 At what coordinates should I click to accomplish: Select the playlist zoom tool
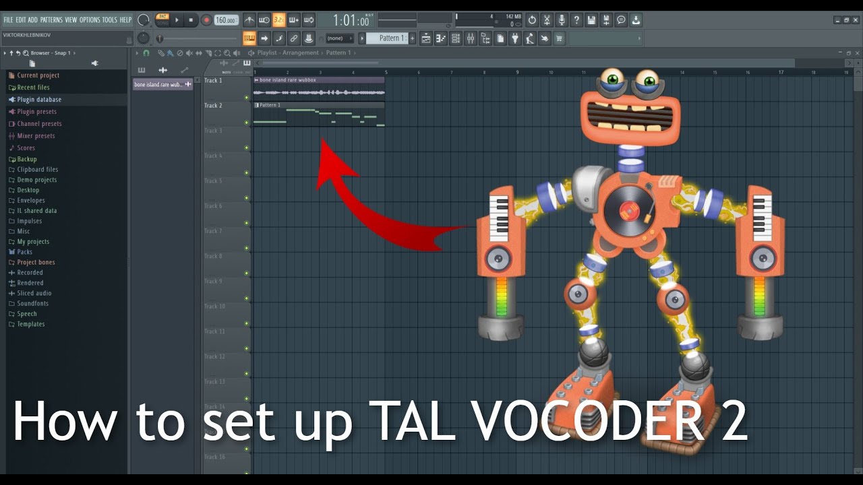point(227,53)
